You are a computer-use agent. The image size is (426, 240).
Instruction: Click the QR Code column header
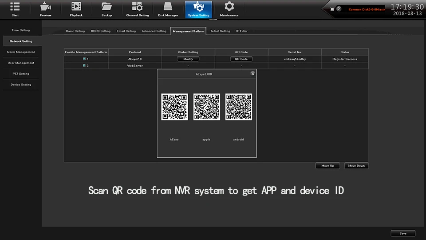pos(241,52)
